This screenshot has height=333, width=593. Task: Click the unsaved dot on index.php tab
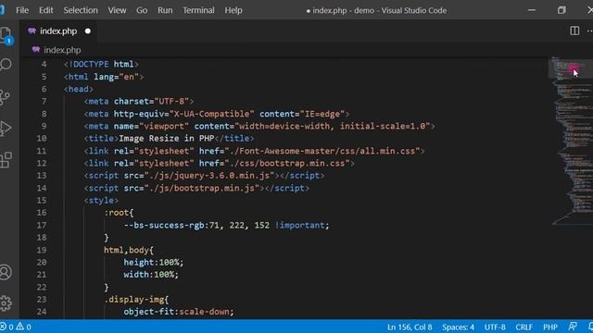88,31
